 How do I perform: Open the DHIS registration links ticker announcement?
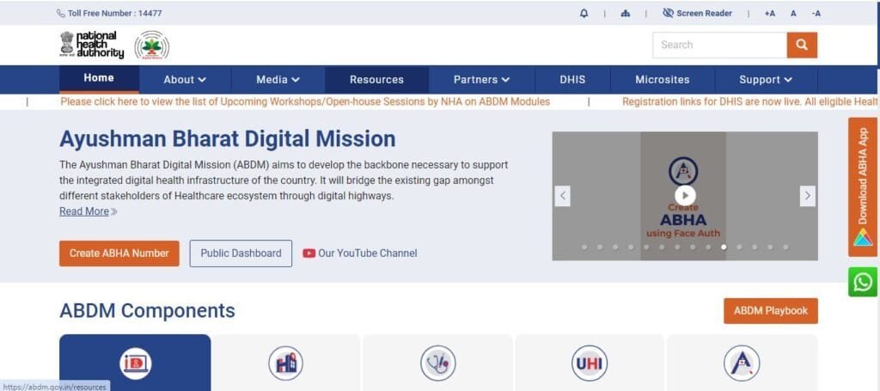pos(750,101)
